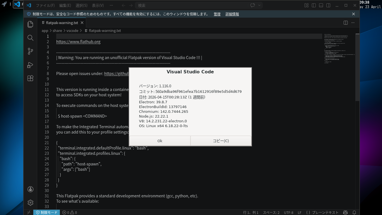Screen dimensions: 382x215
Task: Open the https://www.flathub.org link
Action: point(78,42)
